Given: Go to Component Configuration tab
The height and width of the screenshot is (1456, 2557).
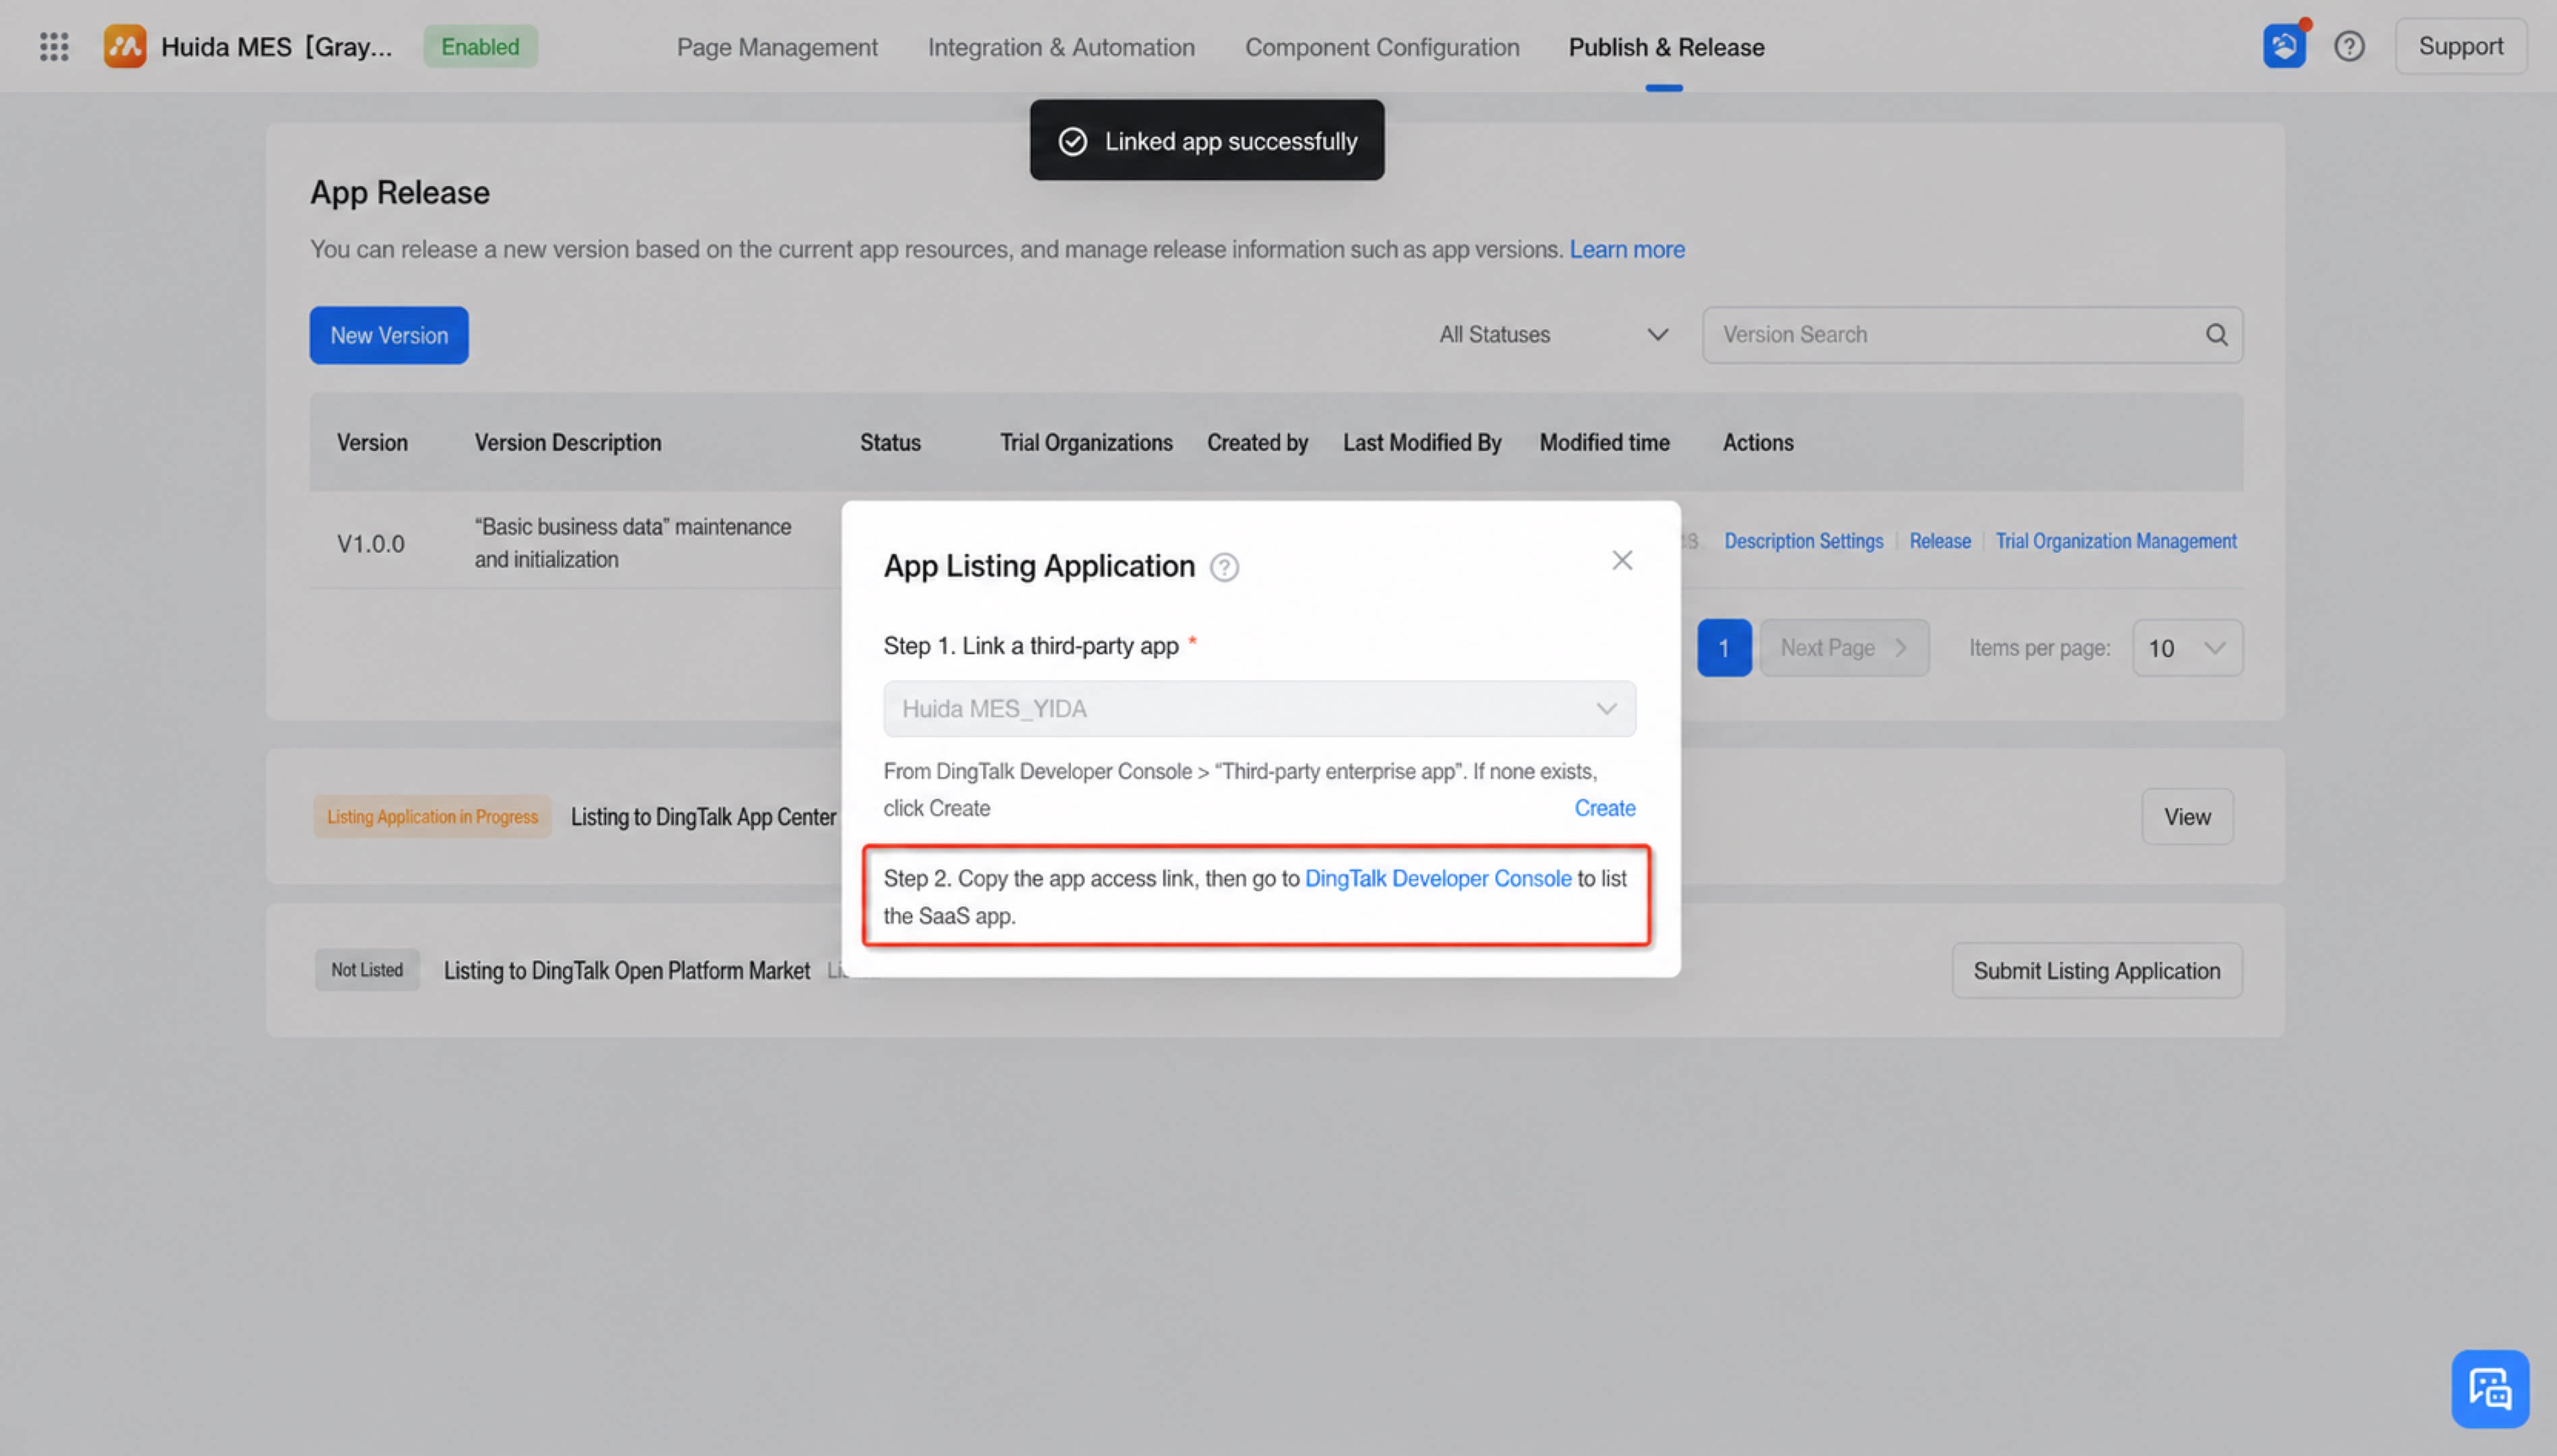Looking at the screenshot, I should click(1382, 47).
